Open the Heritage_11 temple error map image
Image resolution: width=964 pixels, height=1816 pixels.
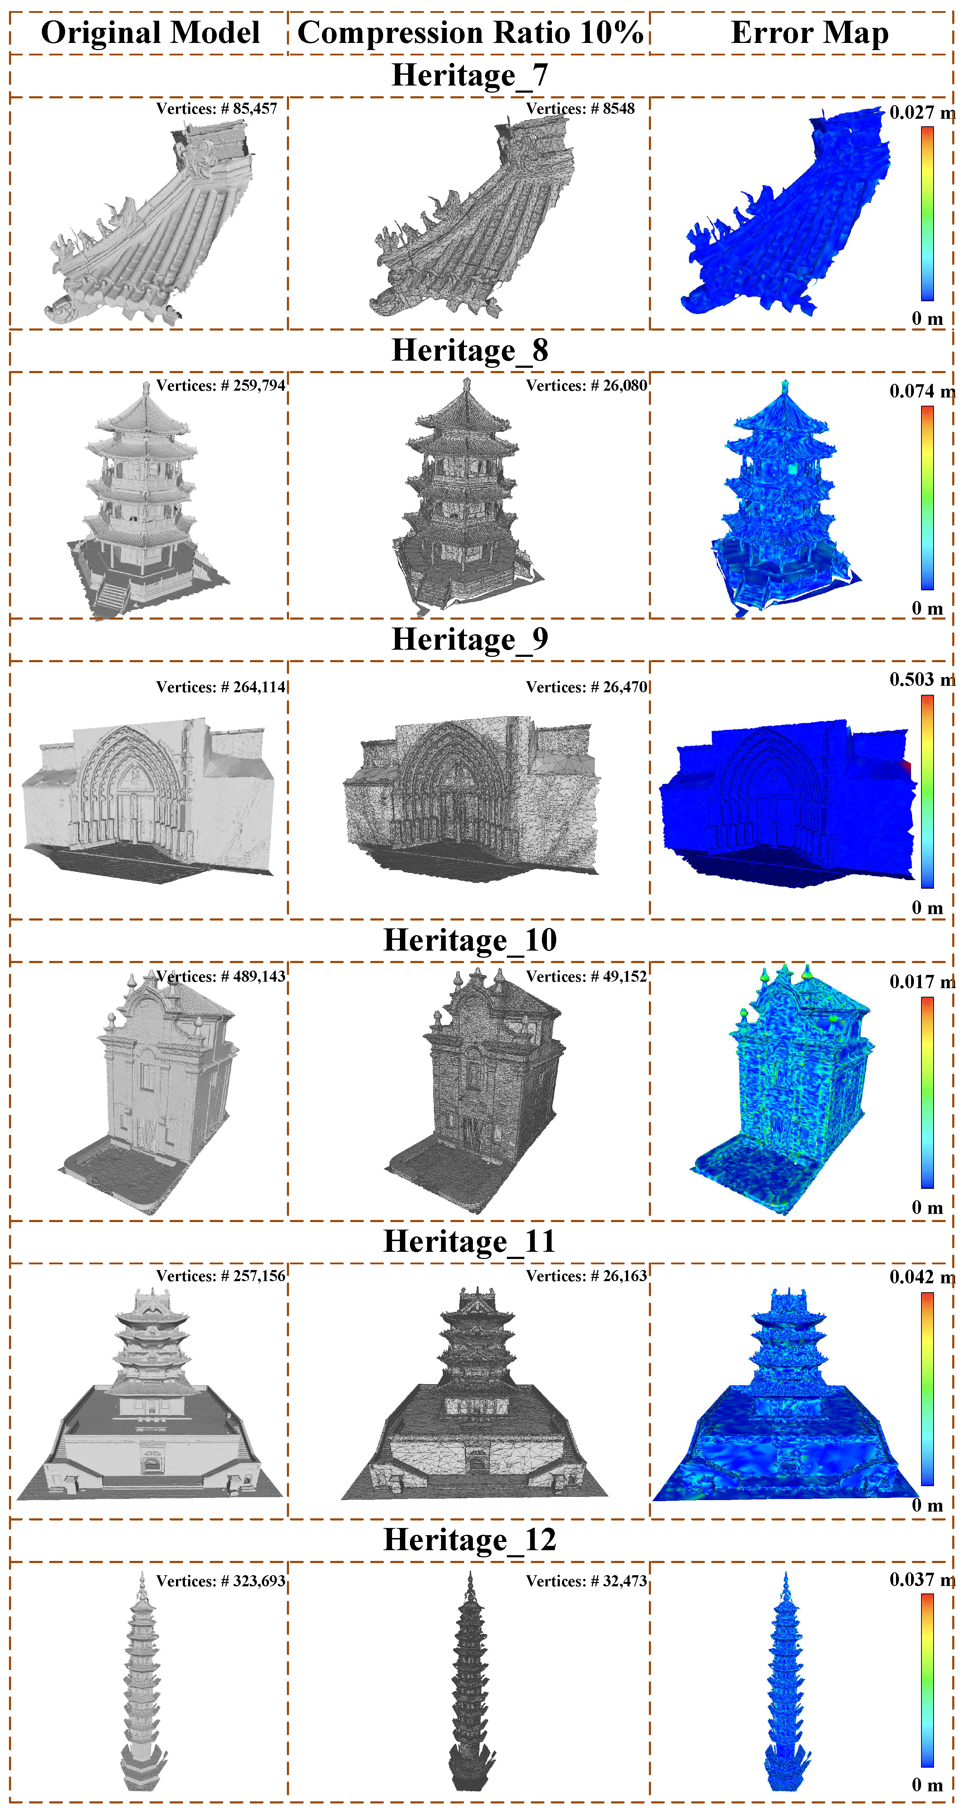[x=786, y=1395]
